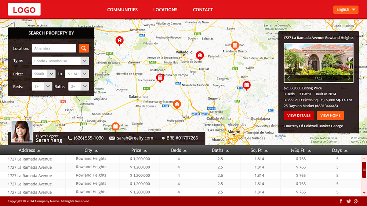367x206 pixels.
Task: Click the Courtesy Of Coldwell Banker George text
Action: coord(313,126)
